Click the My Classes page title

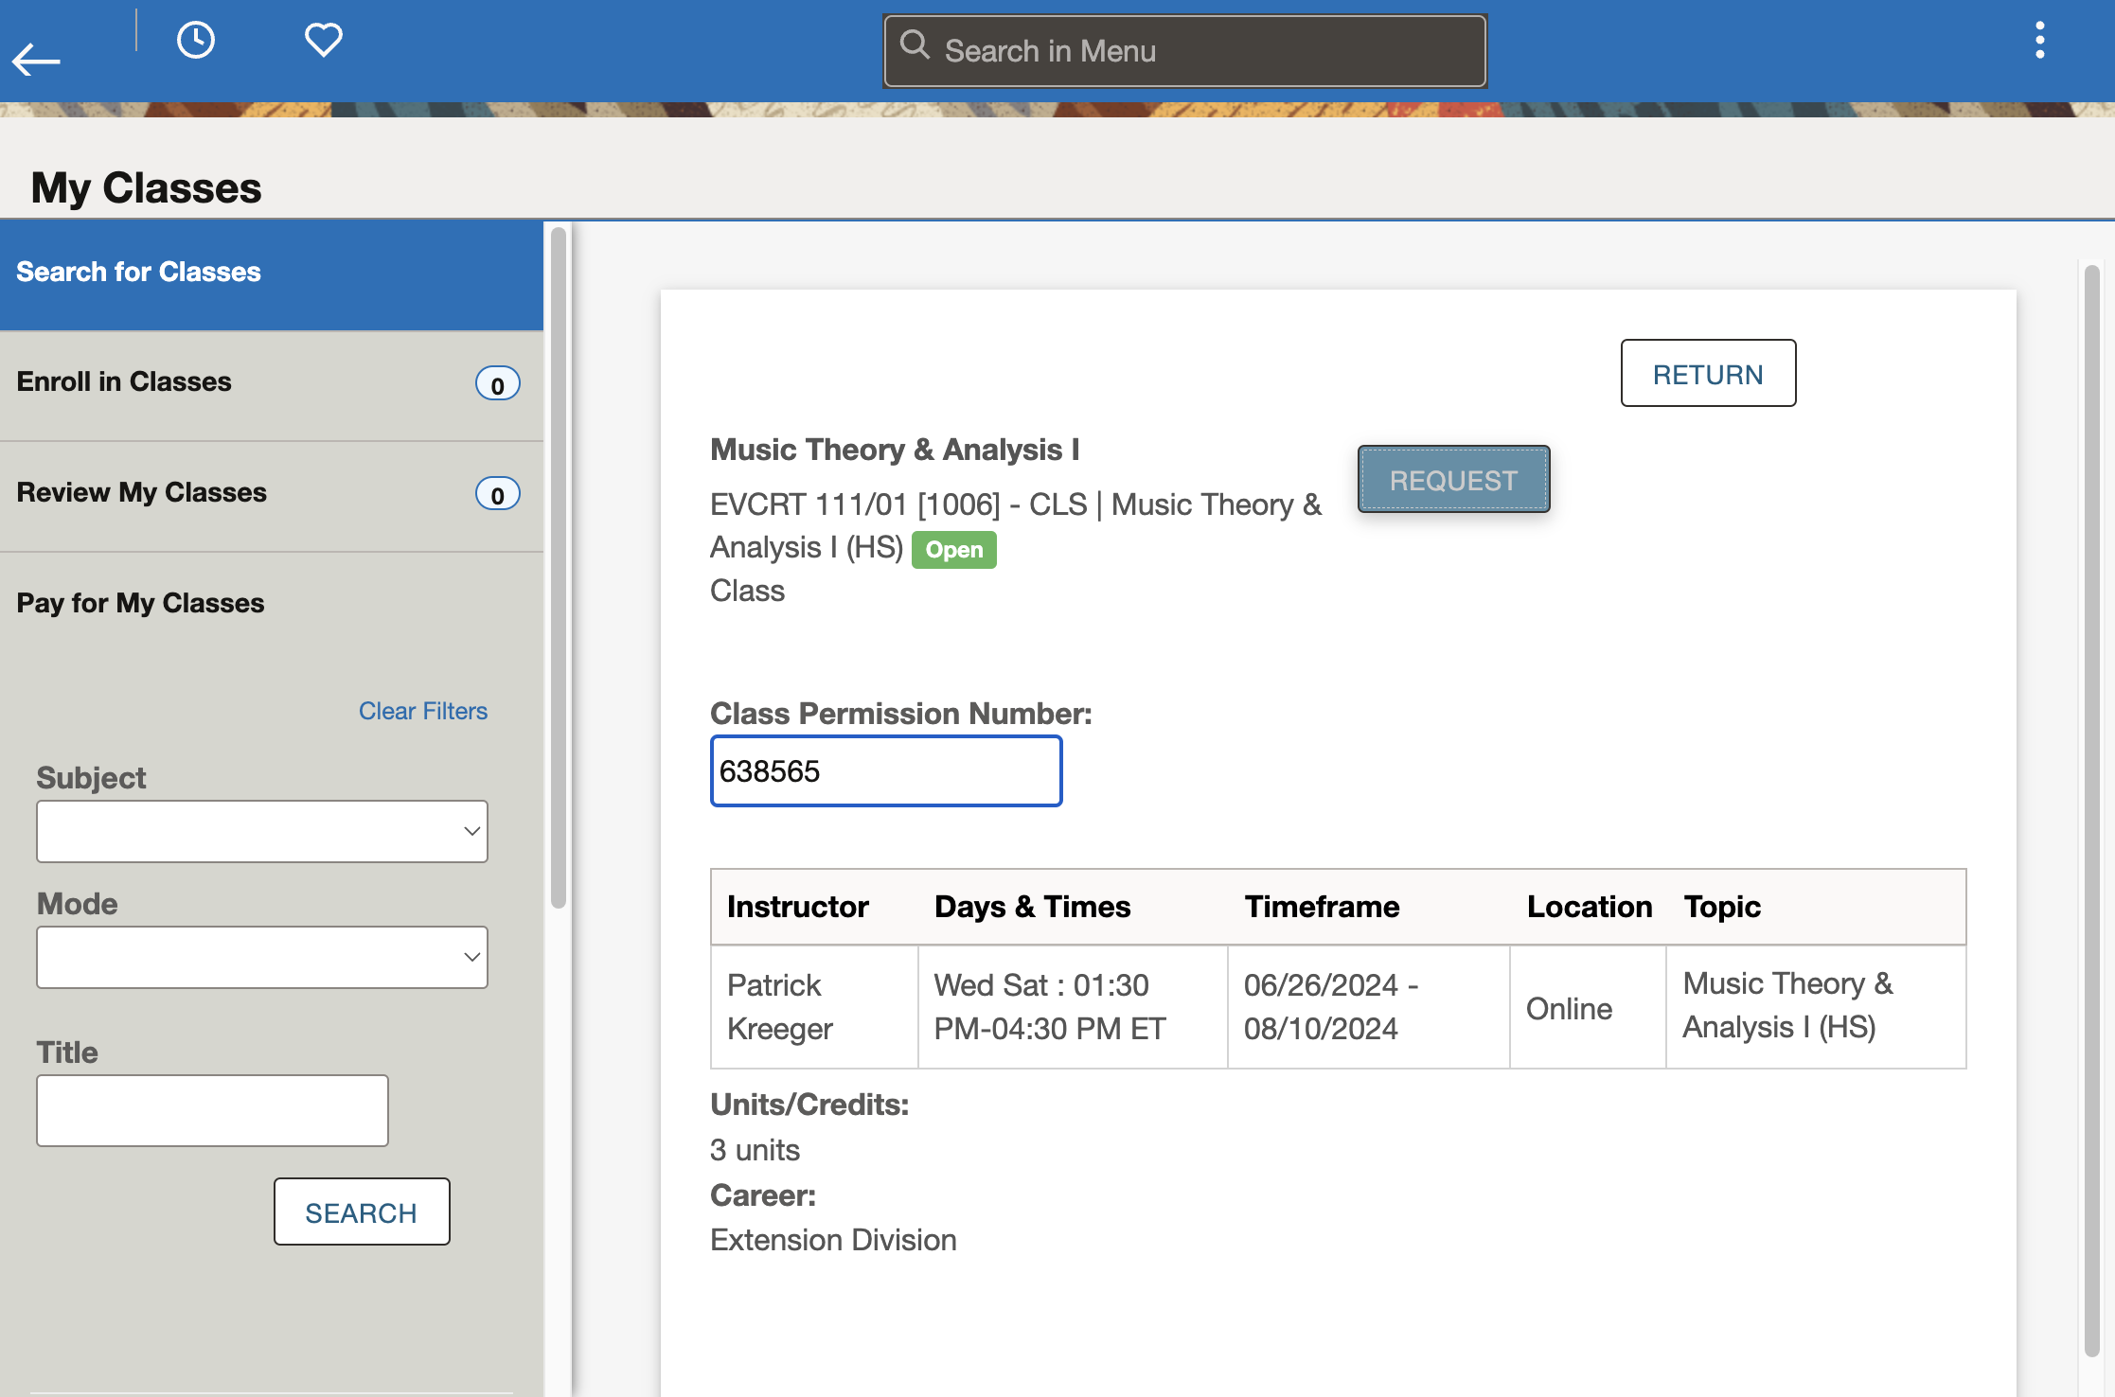(x=146, y=187)
